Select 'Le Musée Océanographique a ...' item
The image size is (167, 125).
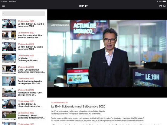[x=29, y=59]
